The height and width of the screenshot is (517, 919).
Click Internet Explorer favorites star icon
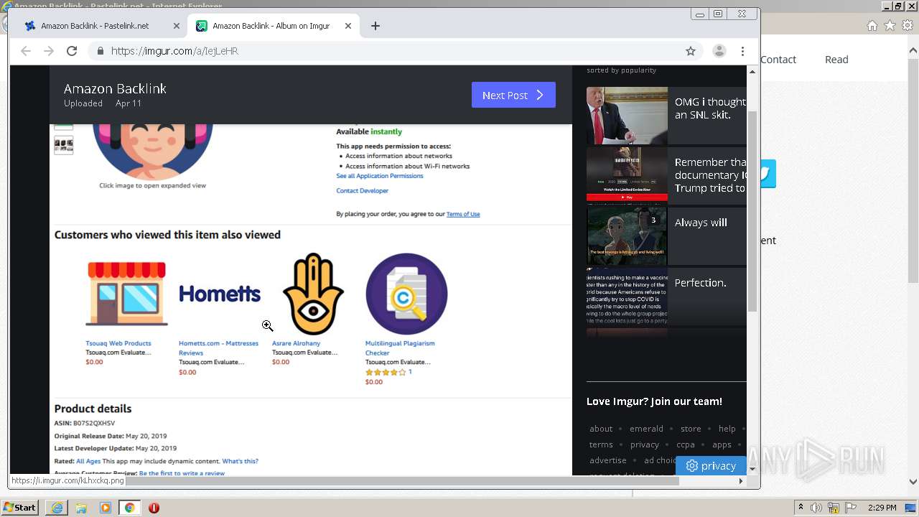pos(890,25)
